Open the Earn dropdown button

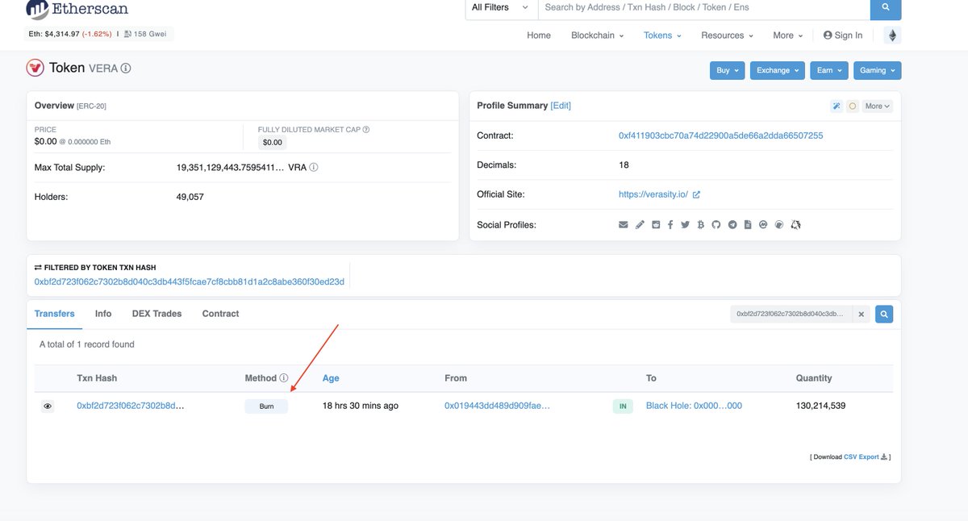829,70
